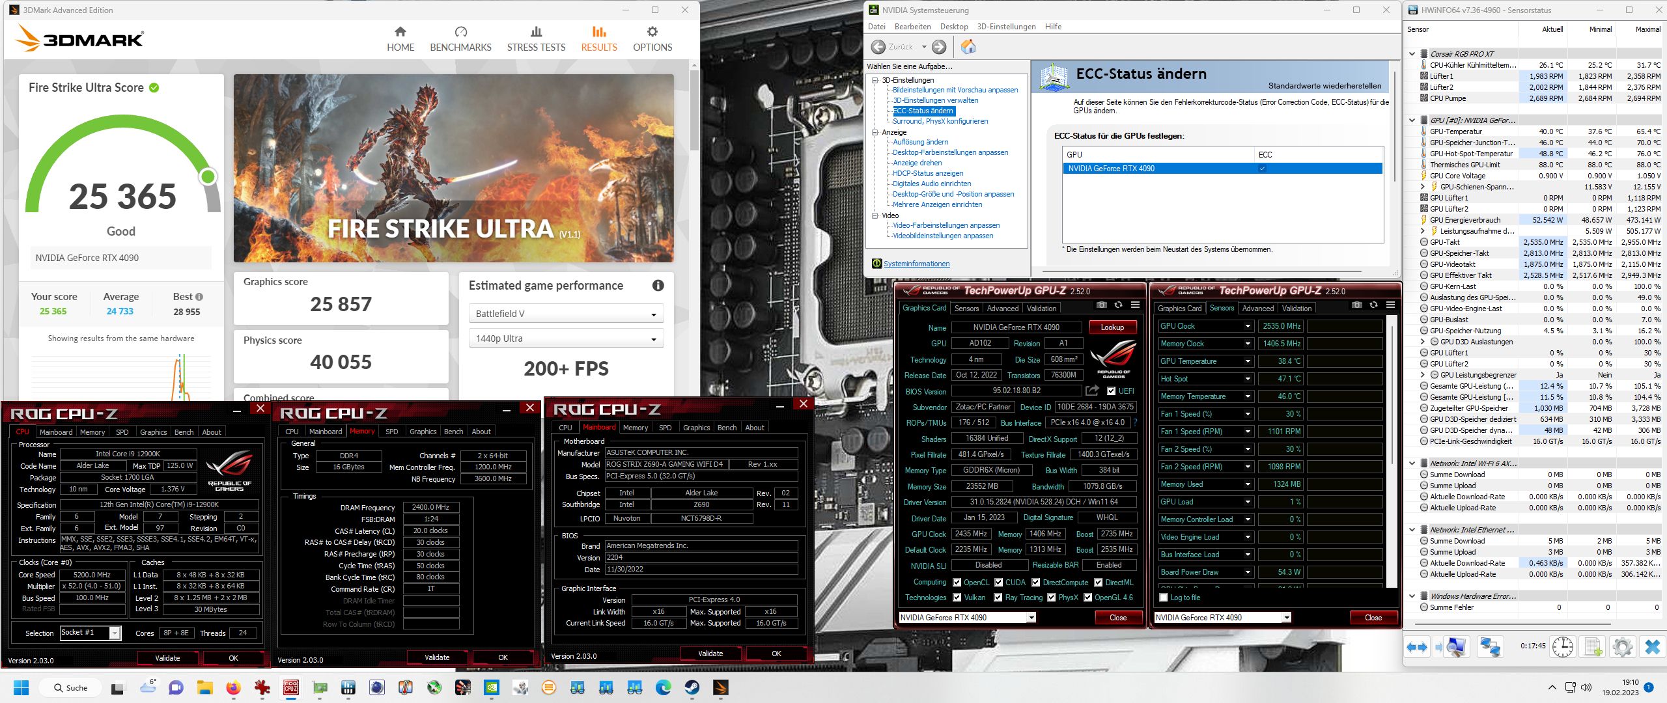Enable Log to file checkbox

pos(1163,598)
